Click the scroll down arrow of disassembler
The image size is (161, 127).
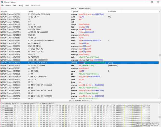click(159, 98)
